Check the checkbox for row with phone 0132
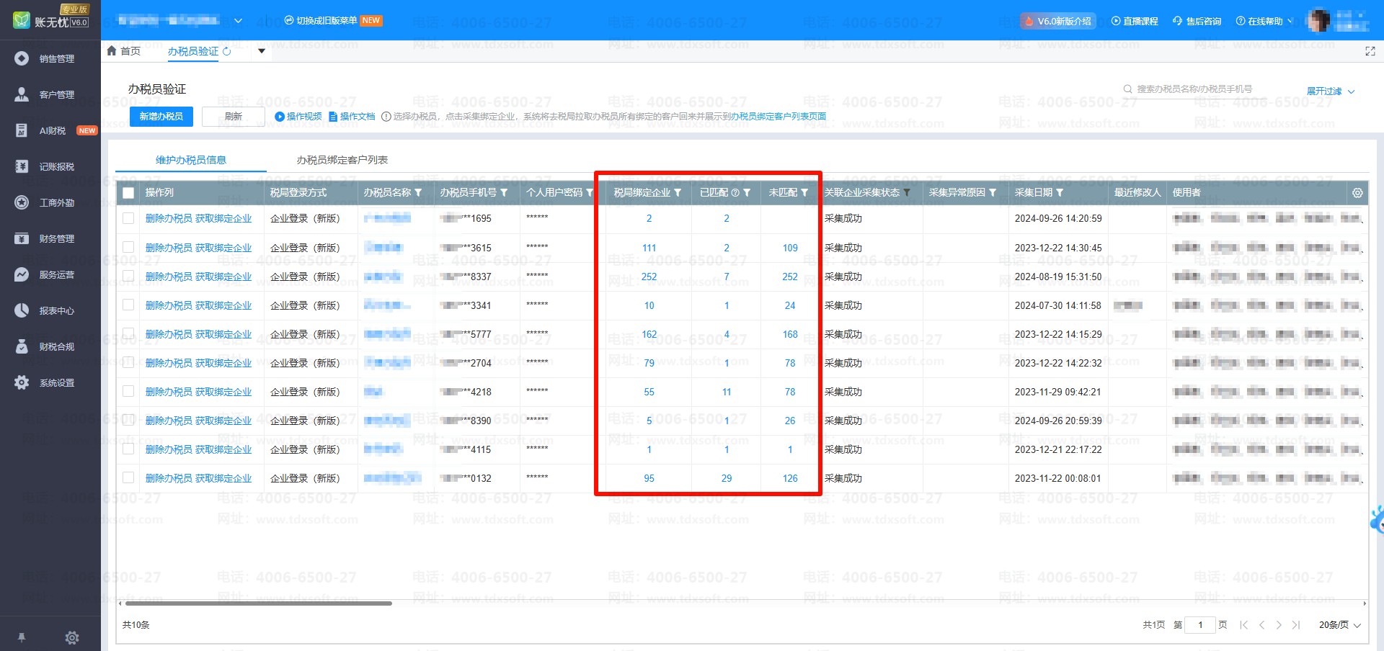The width and height of the screenshot is (1384, 651). click(x=128, y=477)
